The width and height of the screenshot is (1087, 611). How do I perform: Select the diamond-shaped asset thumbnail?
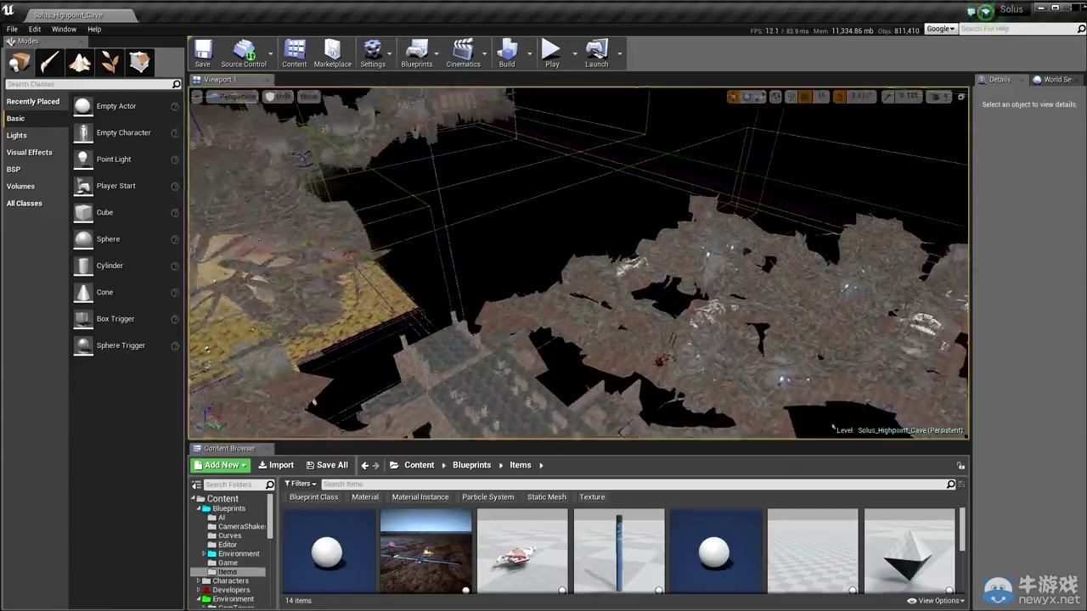pos(910,552)
